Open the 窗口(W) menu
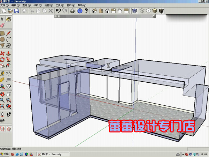Image resolution: width=209 pixels, height=157 pixels. (x=71, y=5)
